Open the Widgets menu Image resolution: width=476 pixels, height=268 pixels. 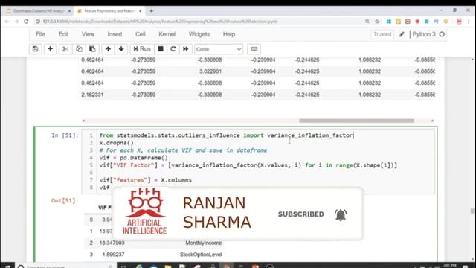pos(199,34)
